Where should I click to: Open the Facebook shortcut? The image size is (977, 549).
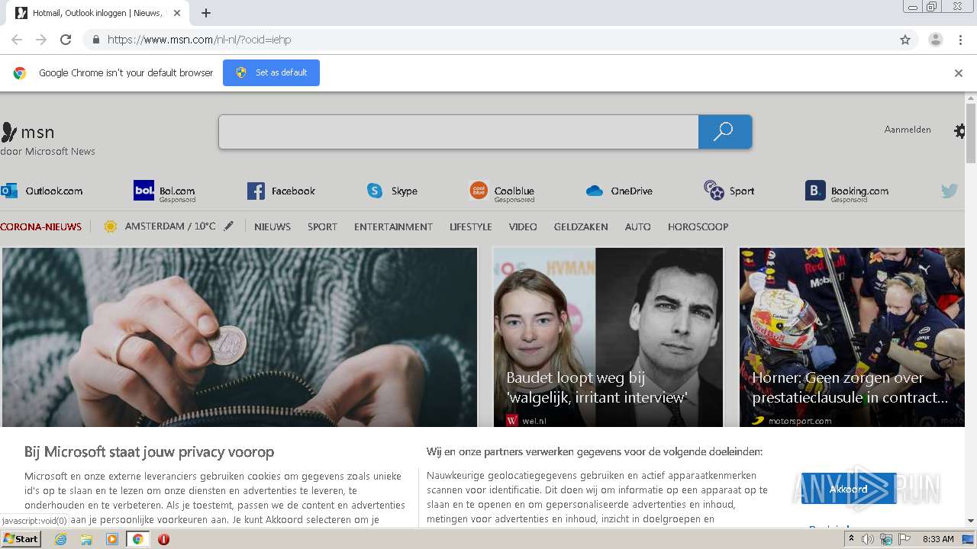(x=281, y=191)
